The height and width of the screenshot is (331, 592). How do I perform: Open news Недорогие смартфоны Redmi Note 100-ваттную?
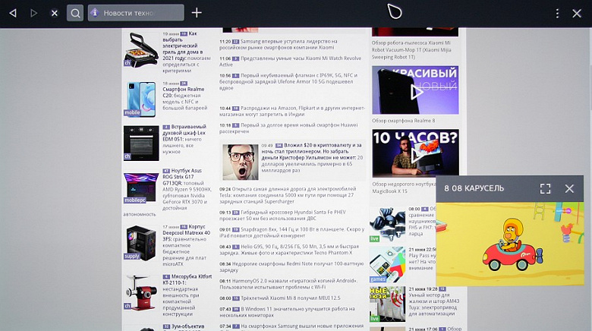click(291, 266)
